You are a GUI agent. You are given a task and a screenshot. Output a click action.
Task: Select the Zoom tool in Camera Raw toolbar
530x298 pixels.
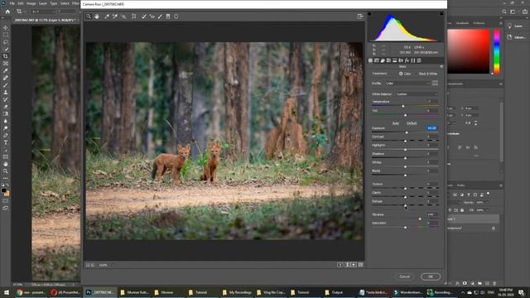89,17
